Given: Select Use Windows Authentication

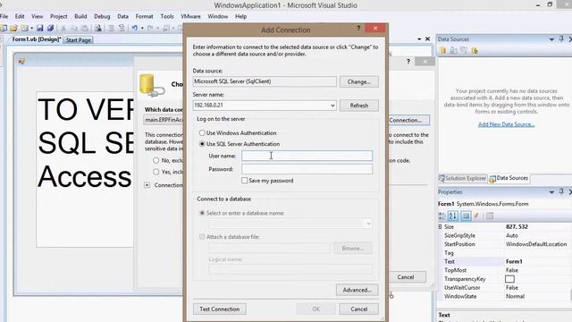Looking at the screenshot, I should coord(202,133).
